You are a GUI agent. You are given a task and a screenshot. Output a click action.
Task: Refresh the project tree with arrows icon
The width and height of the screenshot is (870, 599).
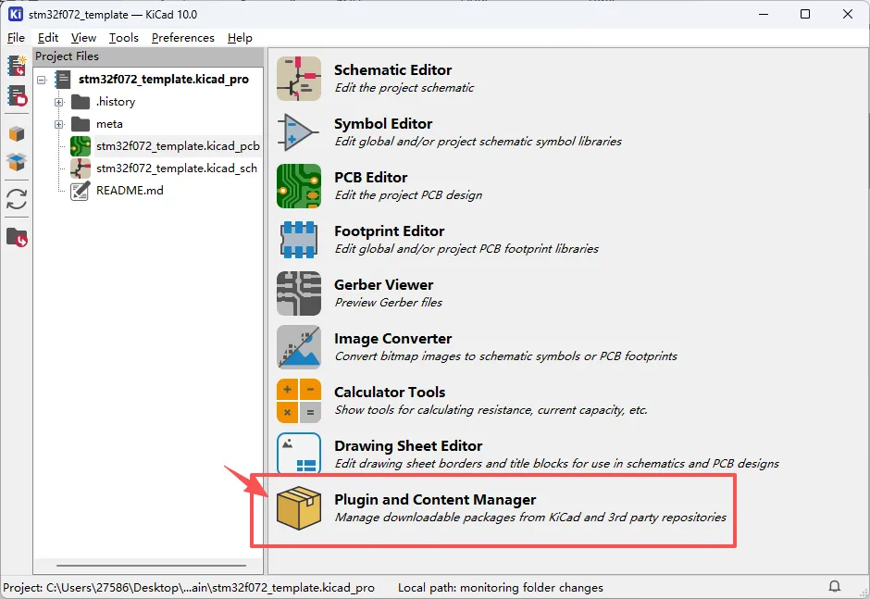[17, 199]
